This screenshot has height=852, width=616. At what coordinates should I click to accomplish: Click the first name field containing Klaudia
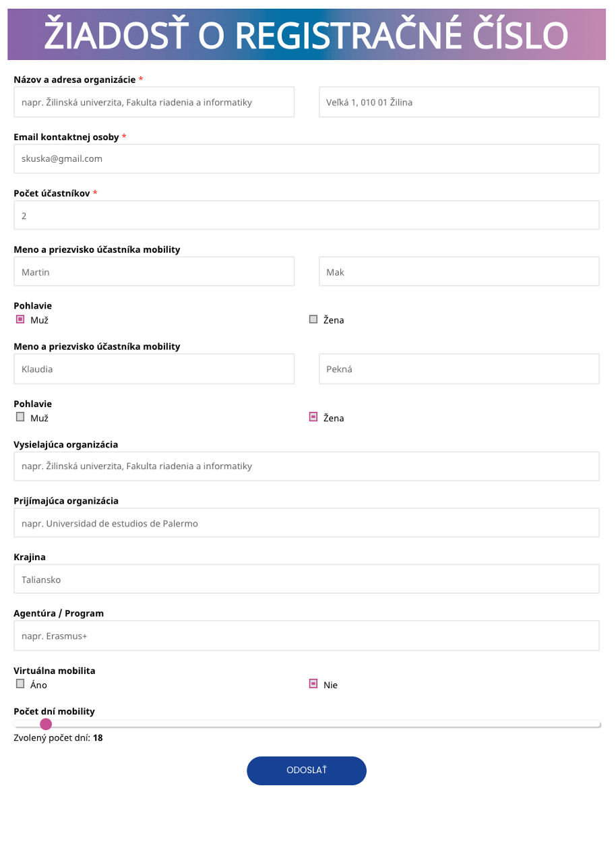click(154, 369)
